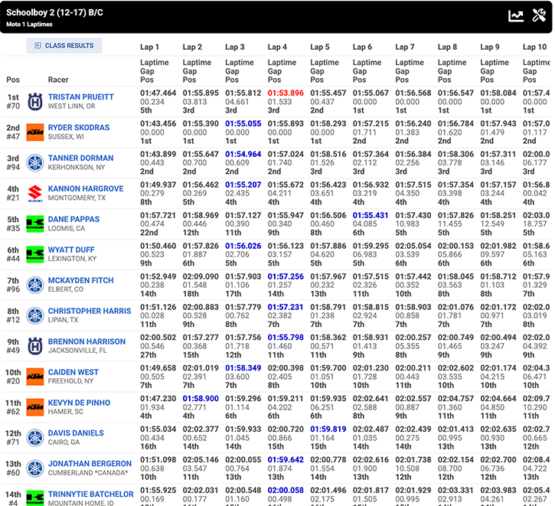
Task: Click Yamaha logo beside Tanner Dorman
Action: click(x=35, y=163)
